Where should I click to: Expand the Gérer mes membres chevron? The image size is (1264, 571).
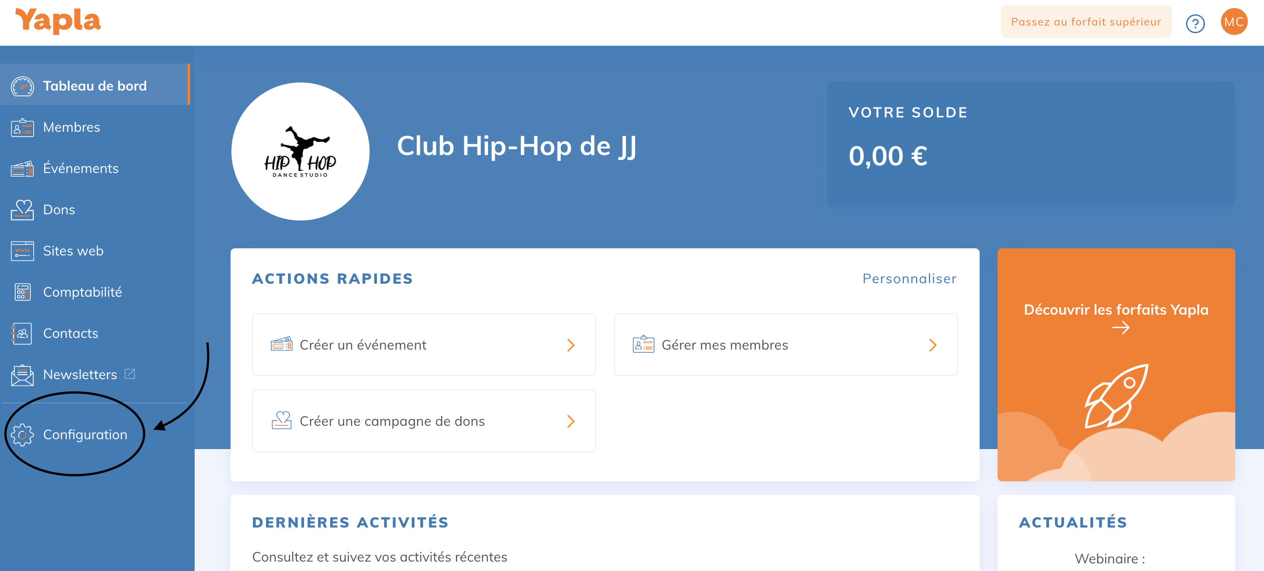pyautogui.click(x=932, y=345)
